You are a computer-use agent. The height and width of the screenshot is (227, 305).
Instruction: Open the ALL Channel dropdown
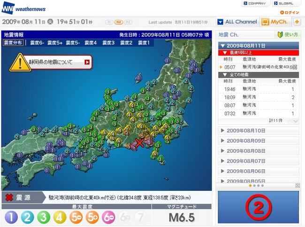pos(237,22)
